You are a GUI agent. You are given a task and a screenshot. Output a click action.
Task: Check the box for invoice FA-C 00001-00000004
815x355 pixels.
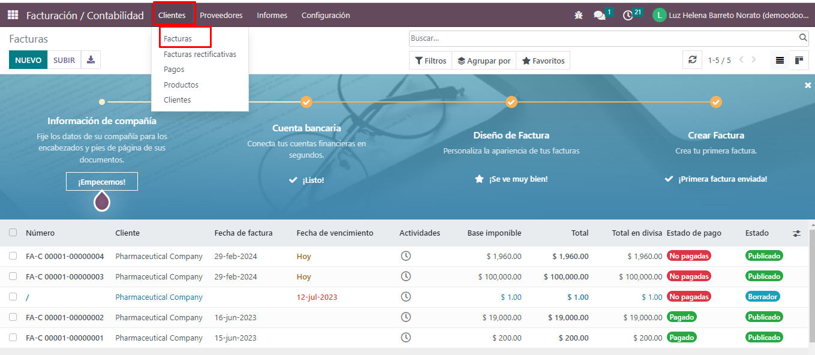tap(13, 256)
